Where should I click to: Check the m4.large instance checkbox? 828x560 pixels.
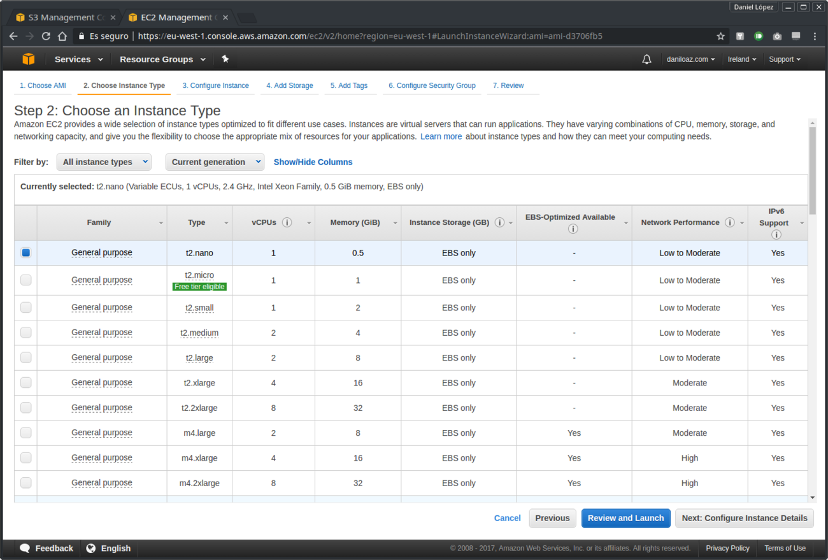click(25, 432)
